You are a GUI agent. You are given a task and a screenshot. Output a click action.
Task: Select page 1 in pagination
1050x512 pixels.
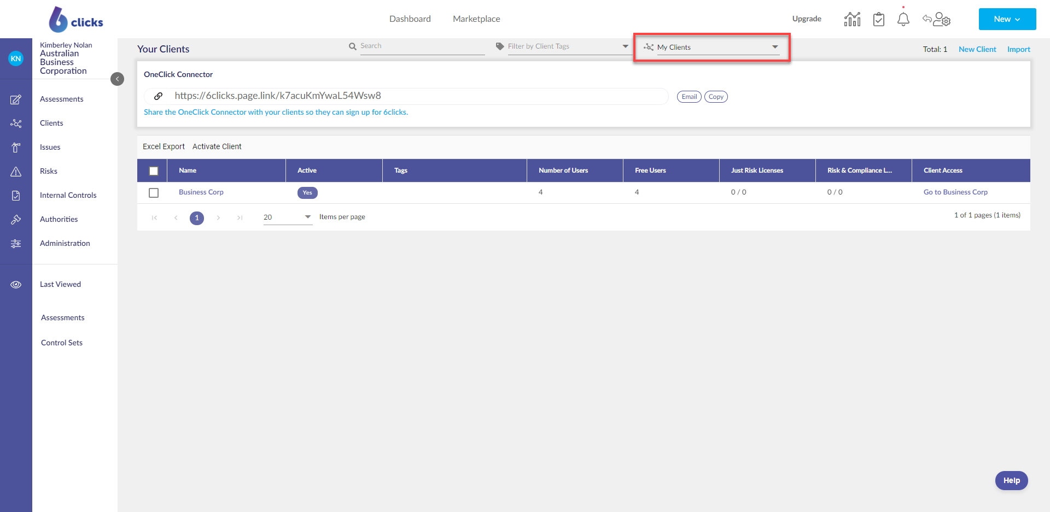pos(197,218)
